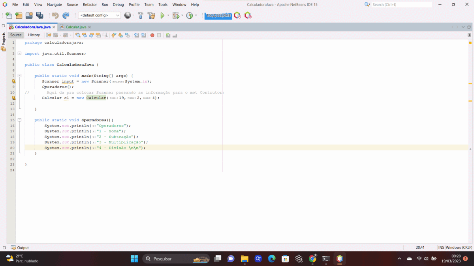The height and width of the screenshot is (266, 474).
Task: Collapse the import fold on line 3
Action: [x=19, y=53]
